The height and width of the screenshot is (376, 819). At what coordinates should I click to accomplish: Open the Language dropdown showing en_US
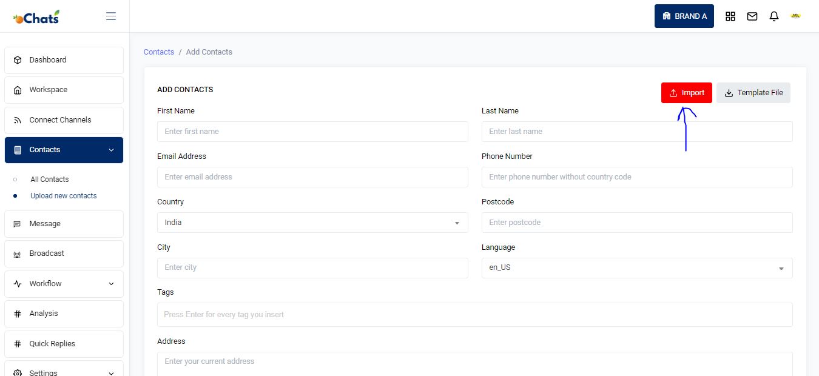point(637,268)
